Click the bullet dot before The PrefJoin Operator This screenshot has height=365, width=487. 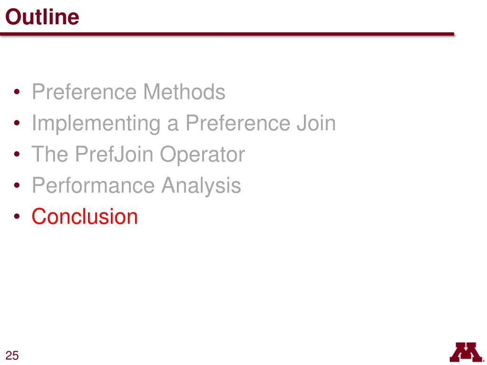pos(17,154)
